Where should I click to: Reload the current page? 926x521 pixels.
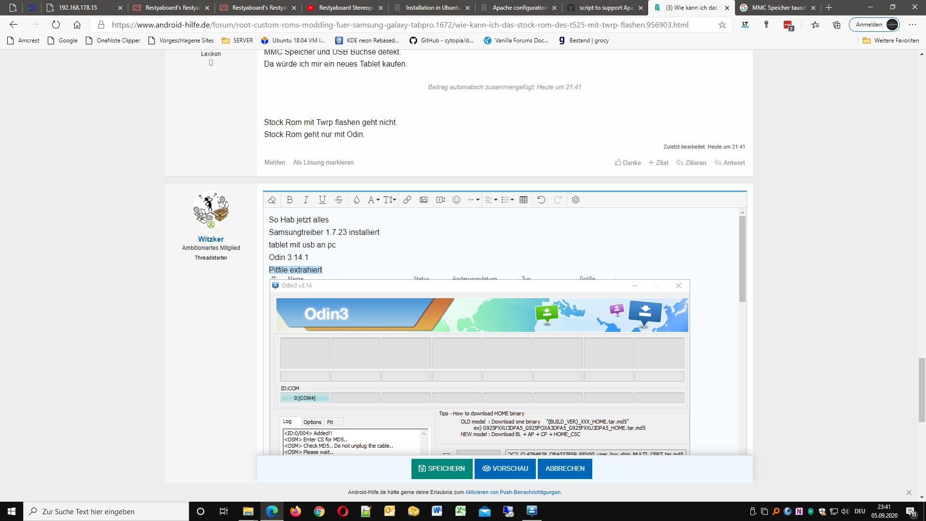(x=56, y=25)
